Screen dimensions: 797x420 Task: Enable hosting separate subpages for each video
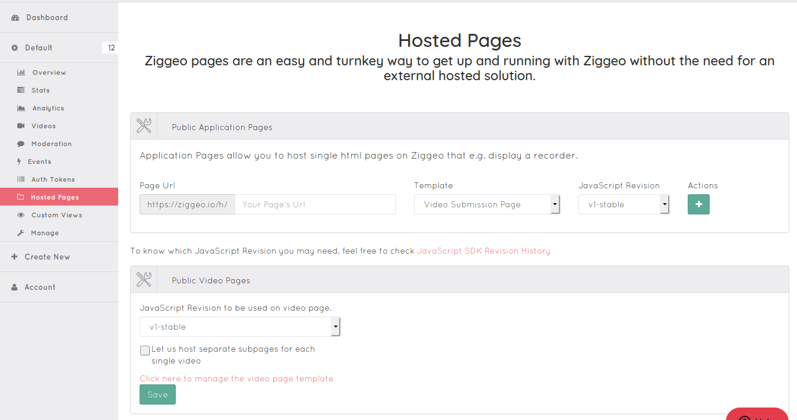click(145, 350)
